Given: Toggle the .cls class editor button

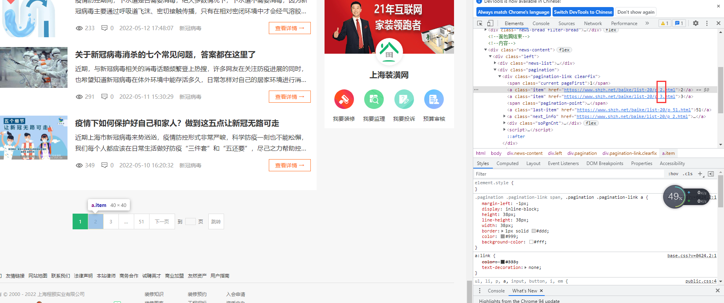Looking at the screenshot, I should (688, 174).
